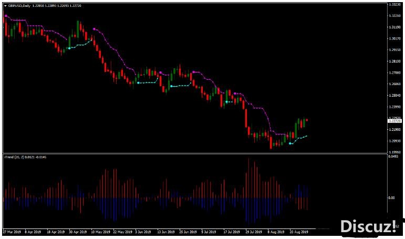Click the 10 May 2019 date label
Screen dimensions: 405x239
pos(100,232)
